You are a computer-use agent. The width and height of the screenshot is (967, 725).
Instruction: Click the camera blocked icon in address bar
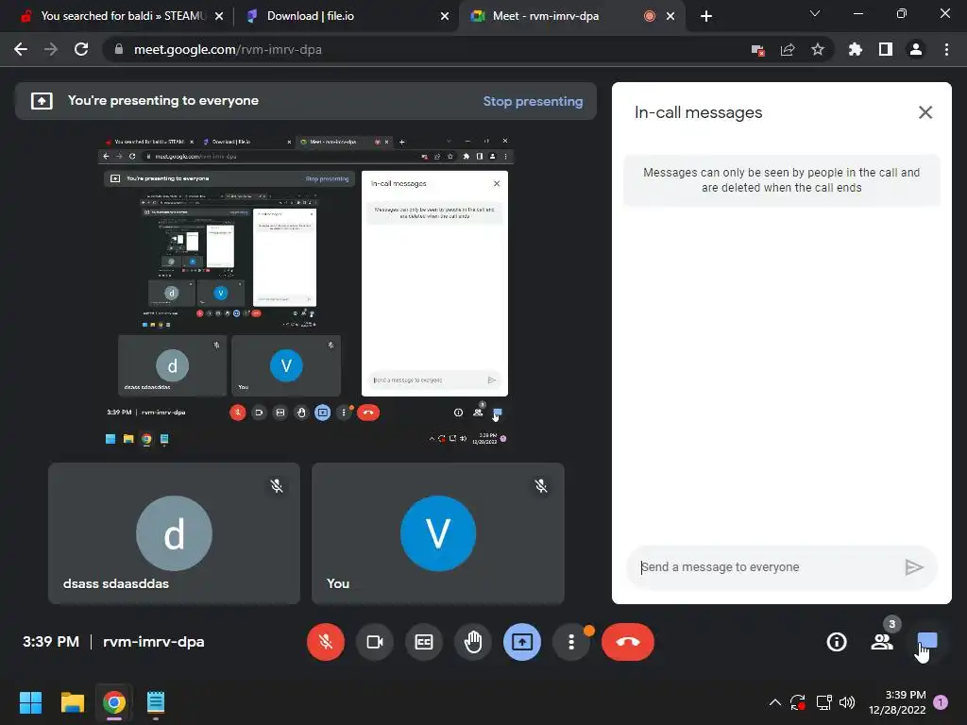pos(758,50)
